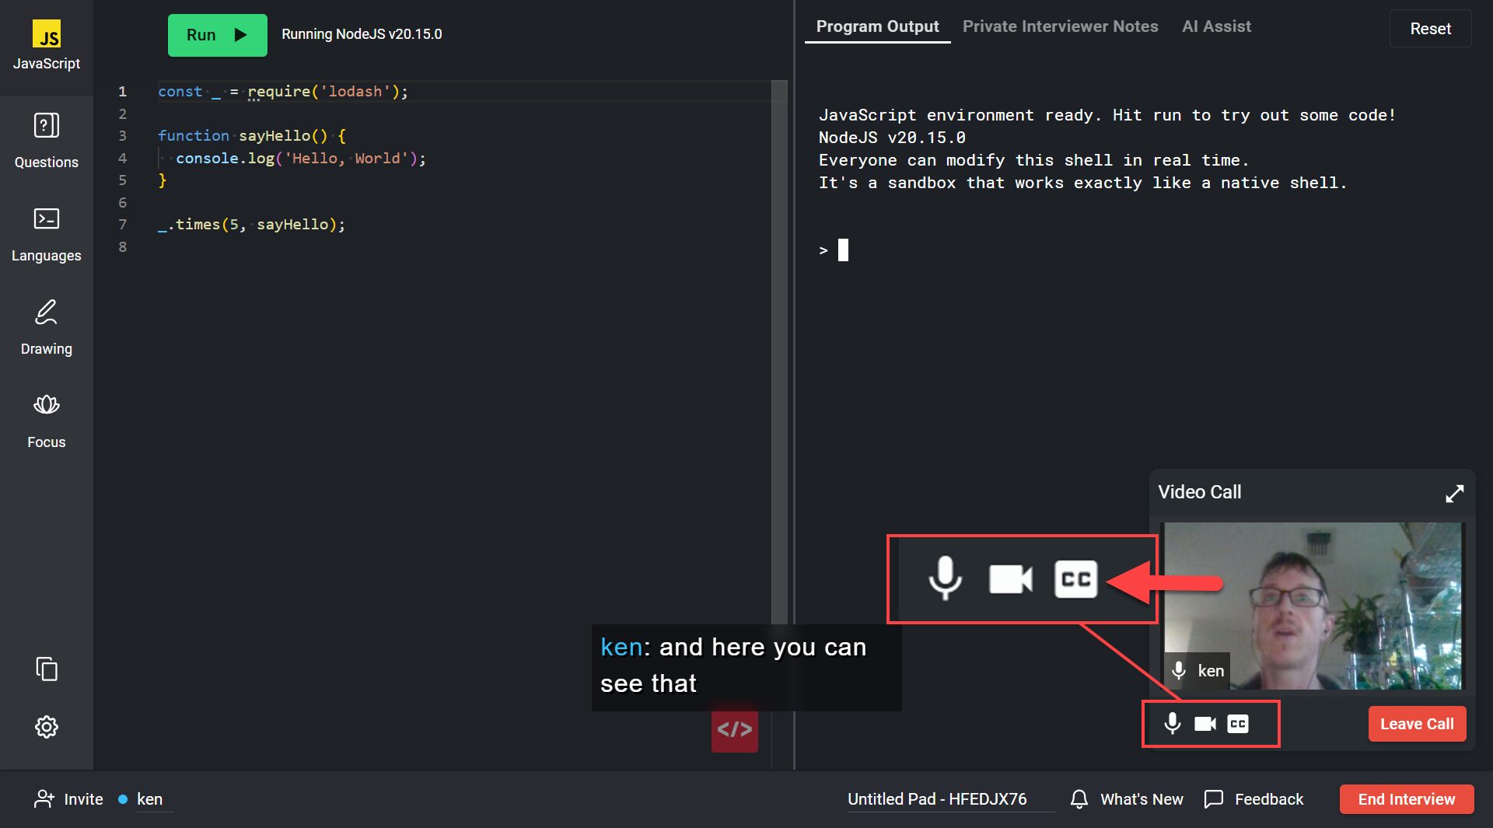This screenshot has height=828, width=1493.
Task: Expand the Video Call panel
Action: (1454, 493)
